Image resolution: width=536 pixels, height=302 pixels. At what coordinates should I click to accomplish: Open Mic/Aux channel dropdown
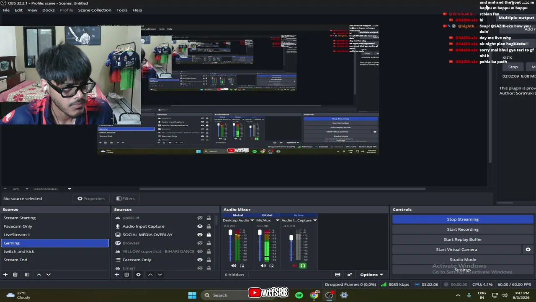[x=277, y=220]
